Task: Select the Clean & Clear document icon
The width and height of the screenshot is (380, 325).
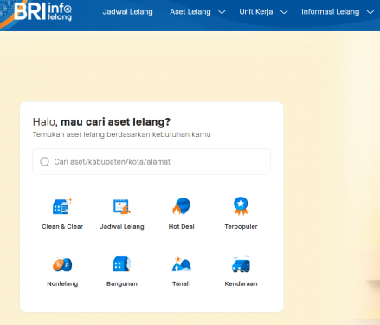Action: tap(62, 206)
